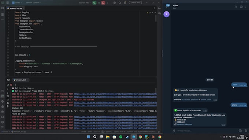The width and height of the screenshot is (249, 140).
Task: Focus the Telegram Write a message field
Action: pyautogui.click(x=207, y=131)
